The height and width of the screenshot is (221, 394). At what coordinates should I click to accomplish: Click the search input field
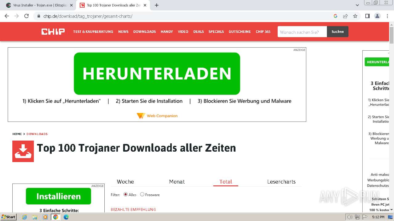(302, 32)
